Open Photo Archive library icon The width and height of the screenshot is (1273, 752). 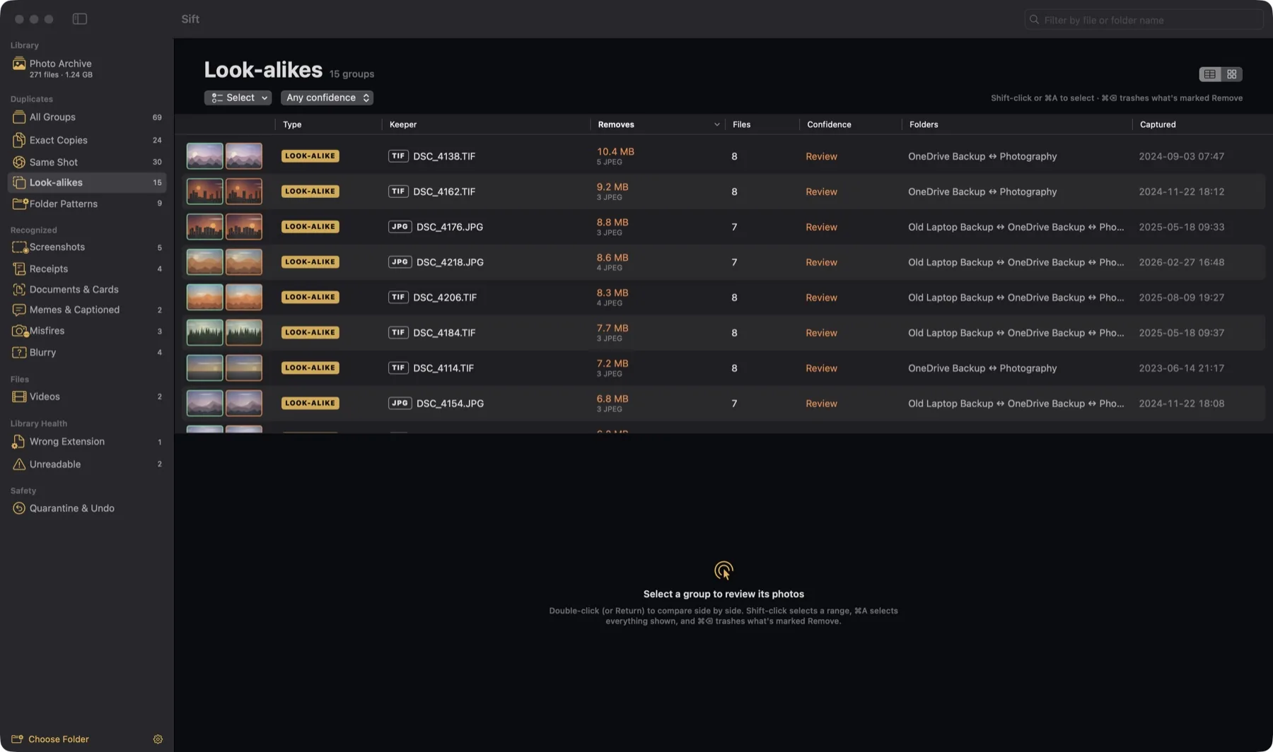click(x=19, y=64)
